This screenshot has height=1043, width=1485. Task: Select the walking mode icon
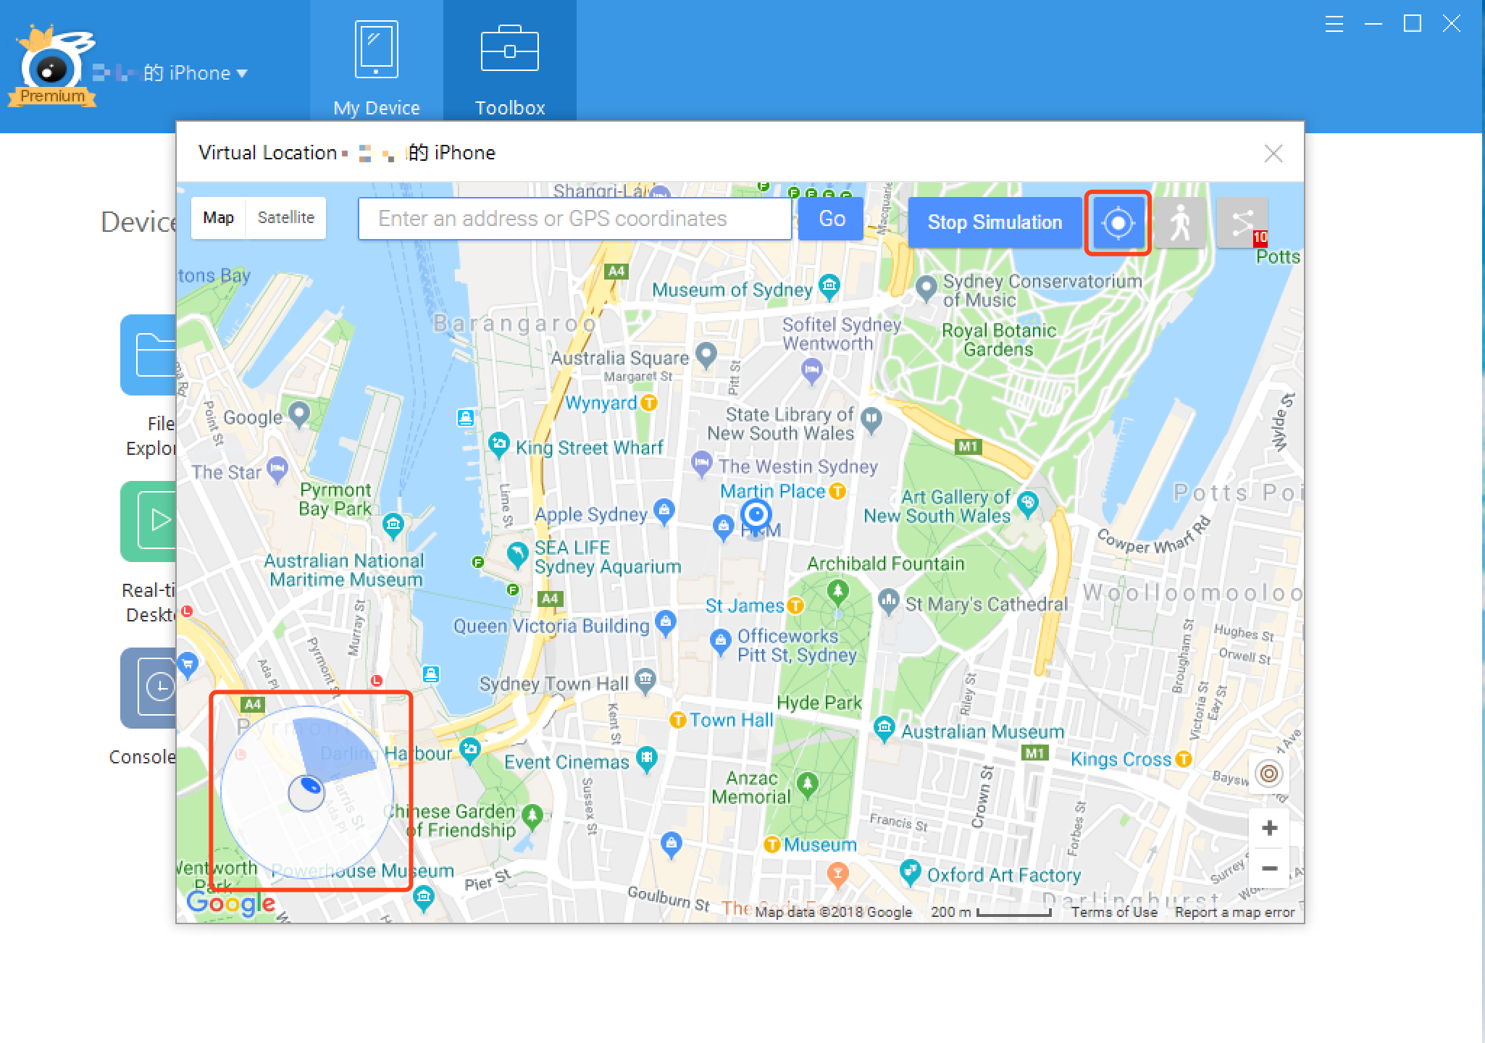[x=1181, y=221]
